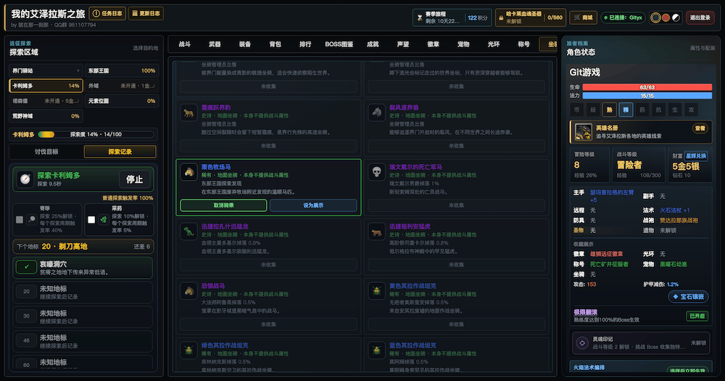Open the 更新日志 changelog
This screenshot has width=725, height=381.
[146, 13]
